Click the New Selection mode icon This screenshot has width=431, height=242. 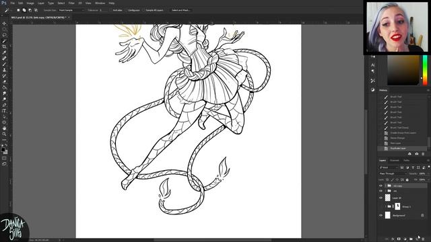click(18, 10)
